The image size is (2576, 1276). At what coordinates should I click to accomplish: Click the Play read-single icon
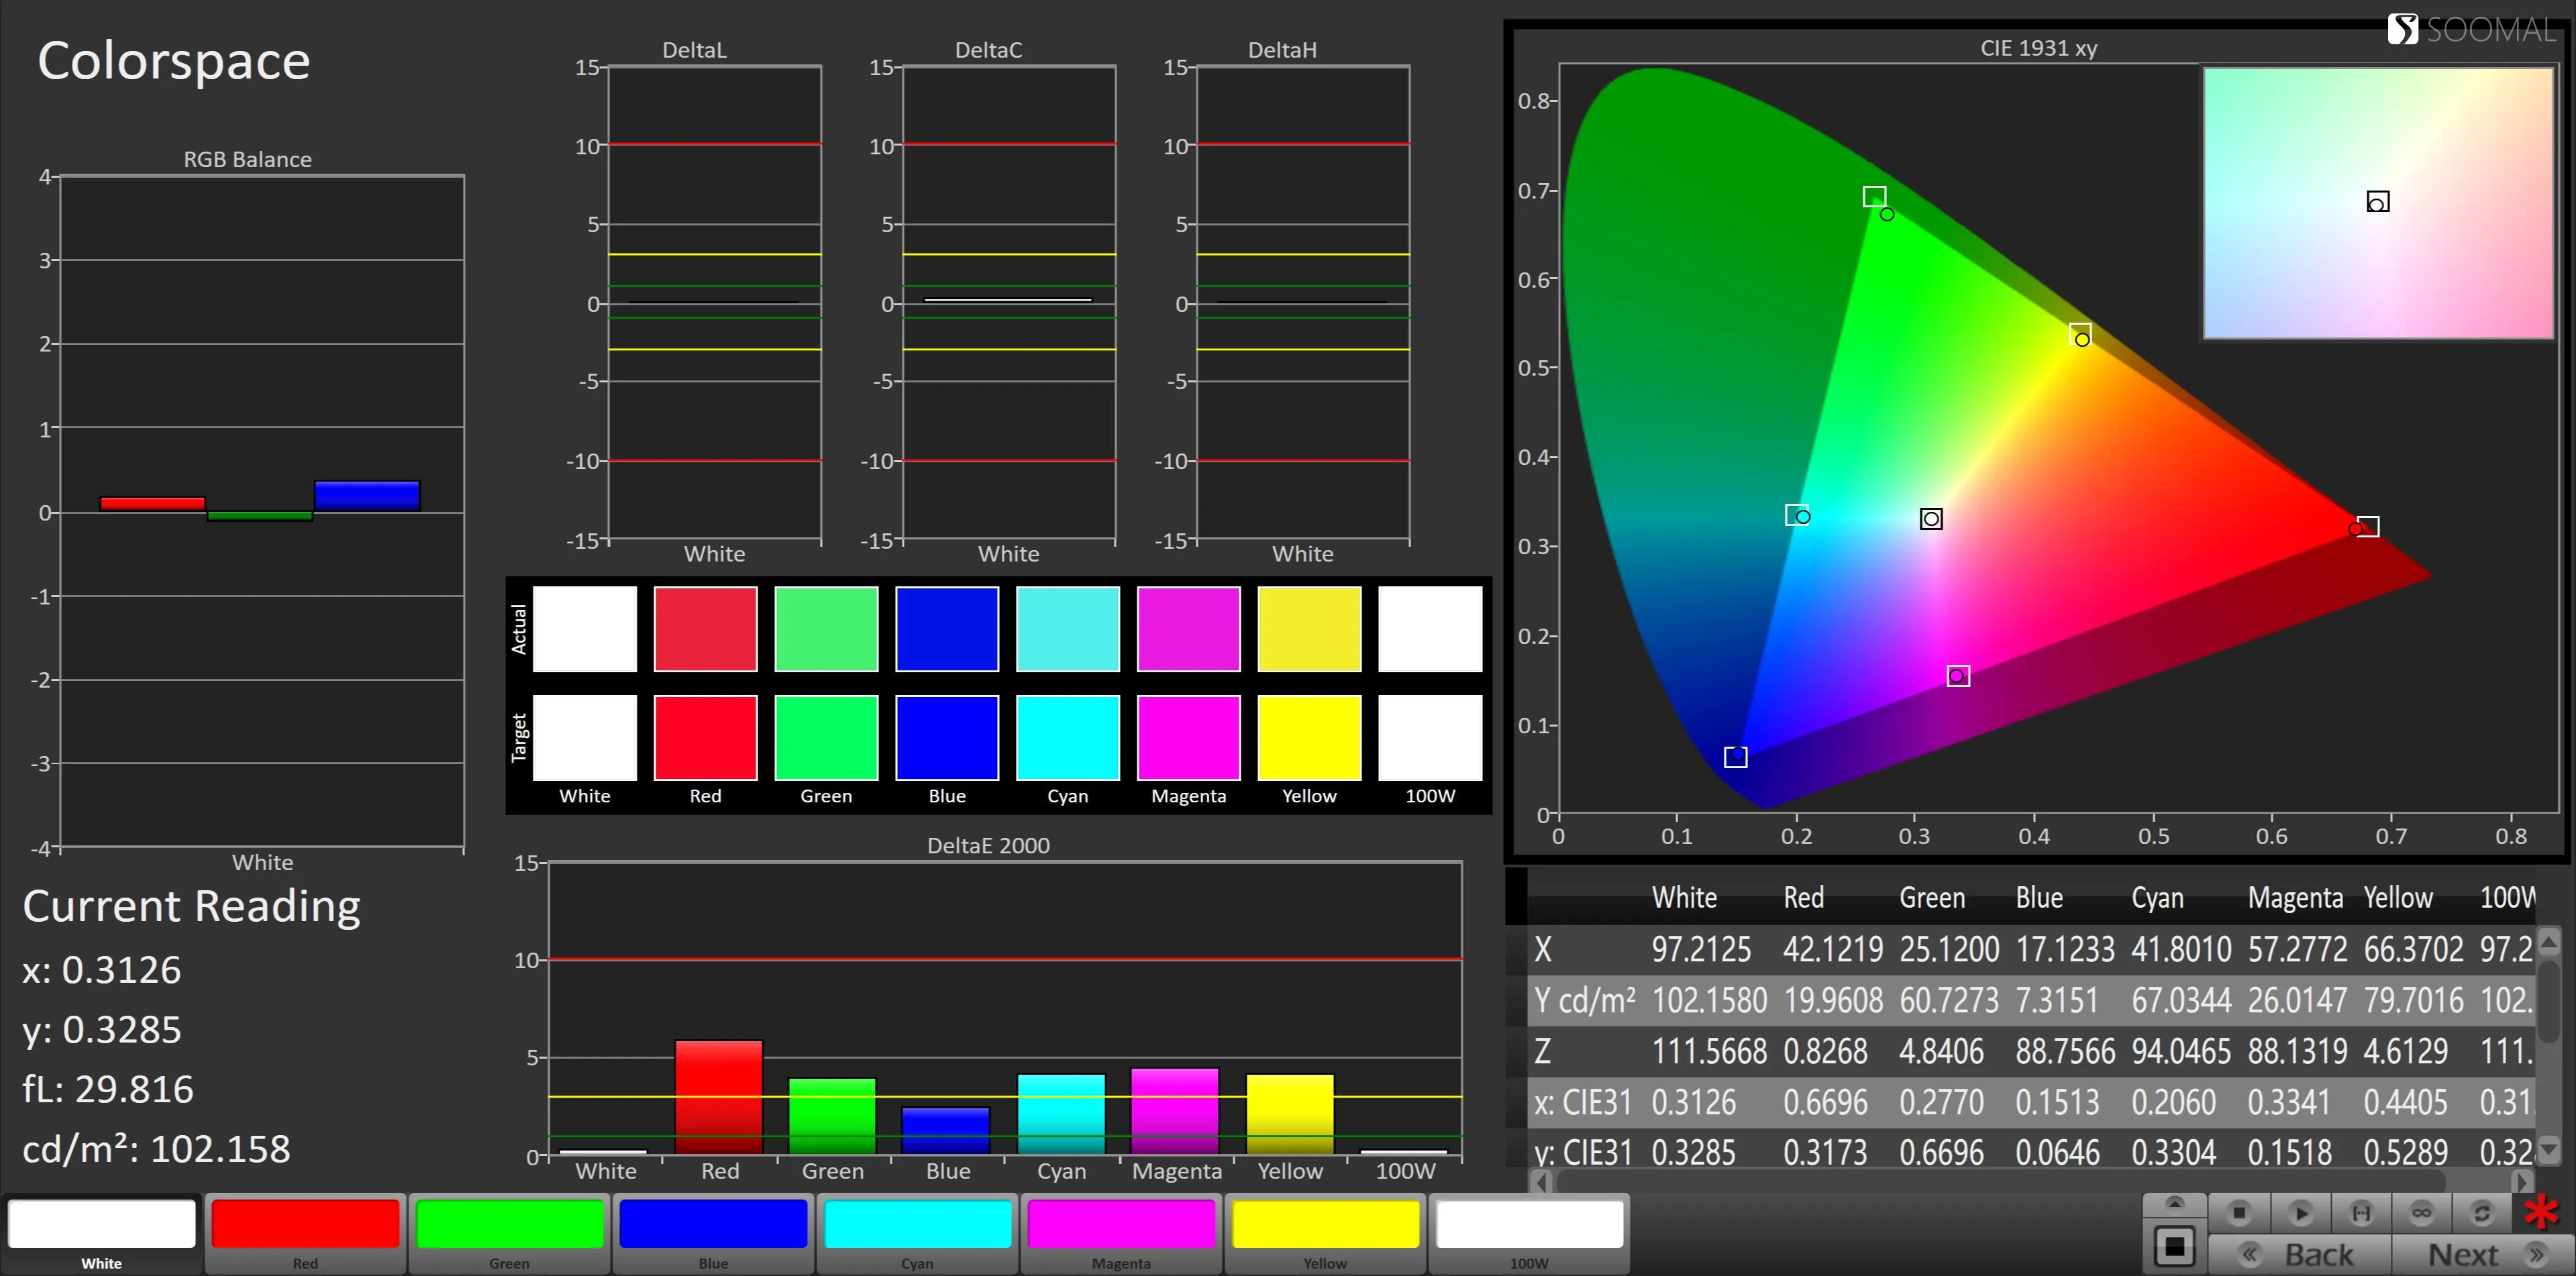[x=2300, y=1213]
